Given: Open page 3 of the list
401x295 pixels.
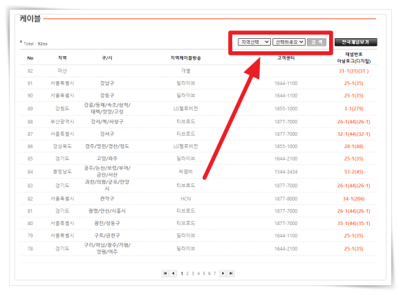Looking at the screenshot, I should point(193,274).
